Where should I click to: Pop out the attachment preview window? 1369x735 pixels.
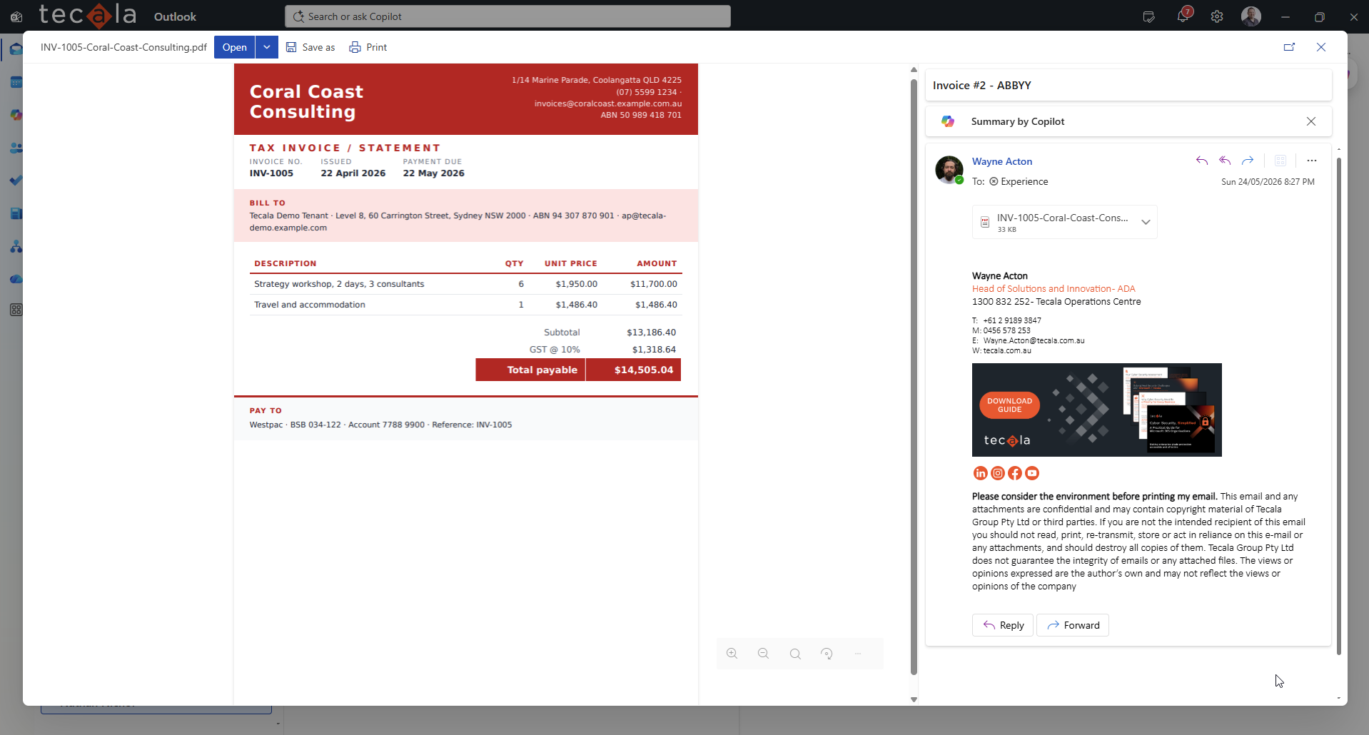pos(1289,47)
